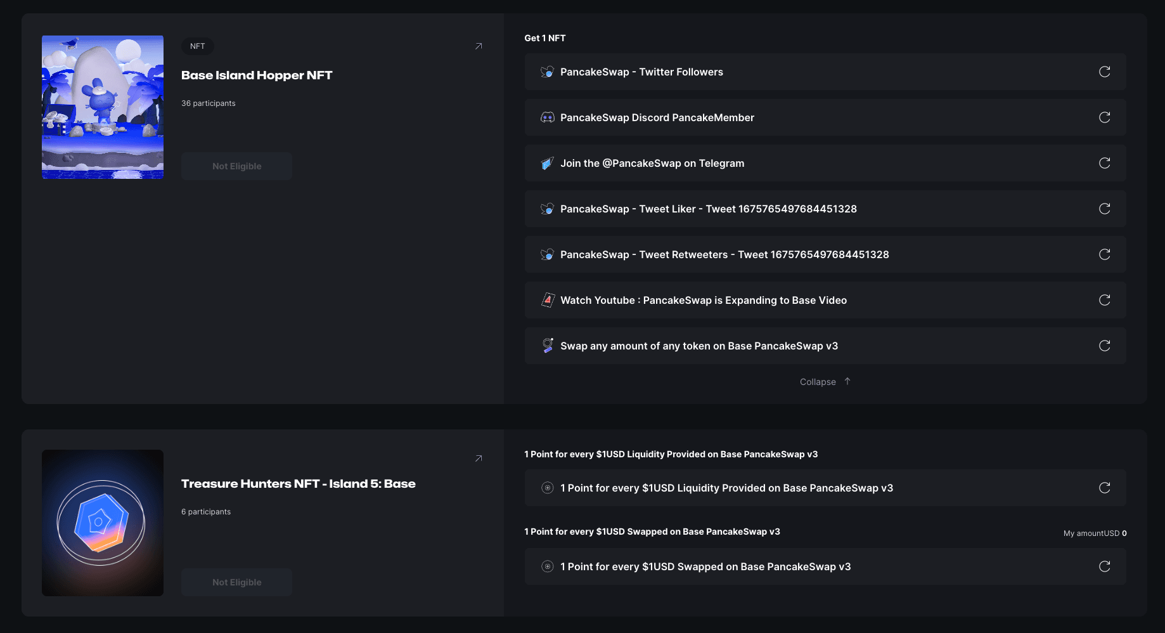Open the Base Island Hopper NFT artwork thumbnail
The image size is (1165, 633).
[103, 107]
